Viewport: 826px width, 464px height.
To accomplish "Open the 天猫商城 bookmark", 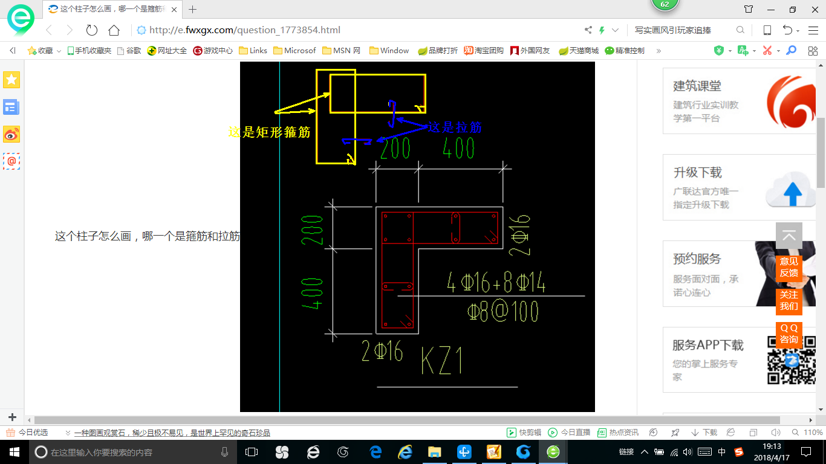I will click(x=579, y=51).
